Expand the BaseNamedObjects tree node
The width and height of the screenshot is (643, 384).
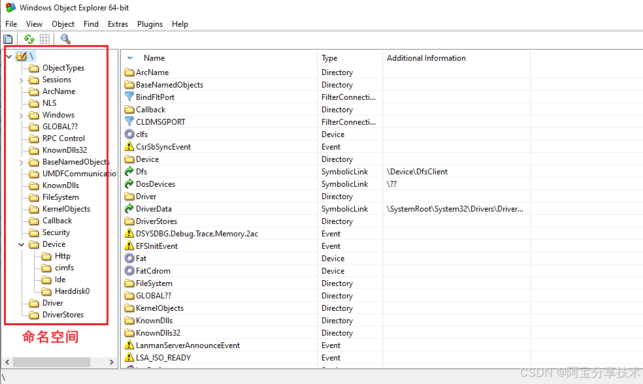pos(22,163)
